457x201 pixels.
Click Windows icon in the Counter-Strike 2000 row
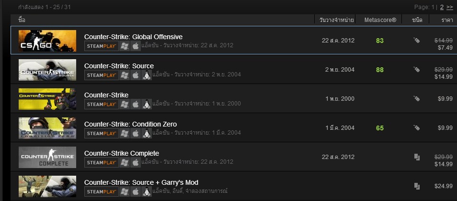[x=125, y=104]
